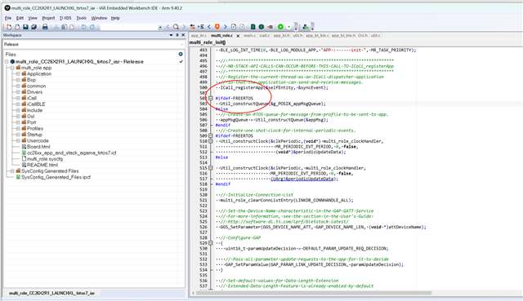Image resolution: width=523 pixels, height=301 pixels.
Task: Switch to the icall.c tab
Action: (265, 35)
